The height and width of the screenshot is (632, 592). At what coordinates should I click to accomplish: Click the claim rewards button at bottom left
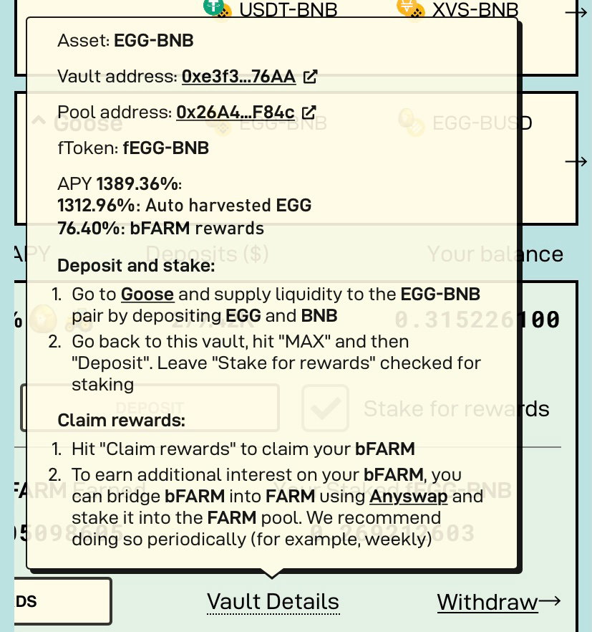pyautogui.click(x=63, y=601)
